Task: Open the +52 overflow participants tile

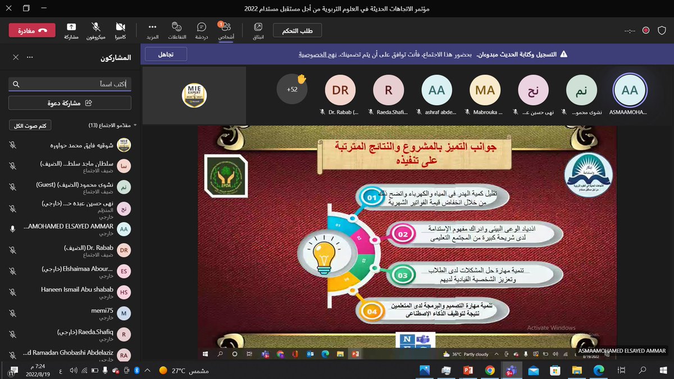Action: tap(292, 89)
